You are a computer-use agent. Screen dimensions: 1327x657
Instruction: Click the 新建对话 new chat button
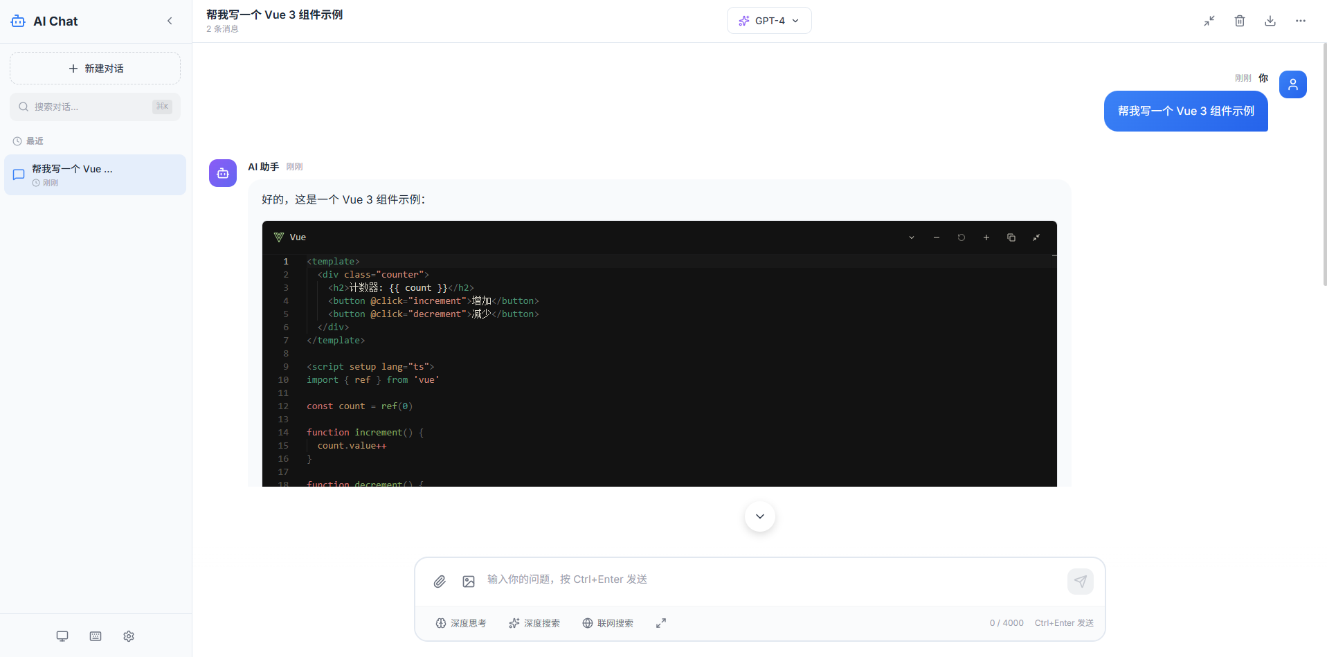(x=95, y=69)
